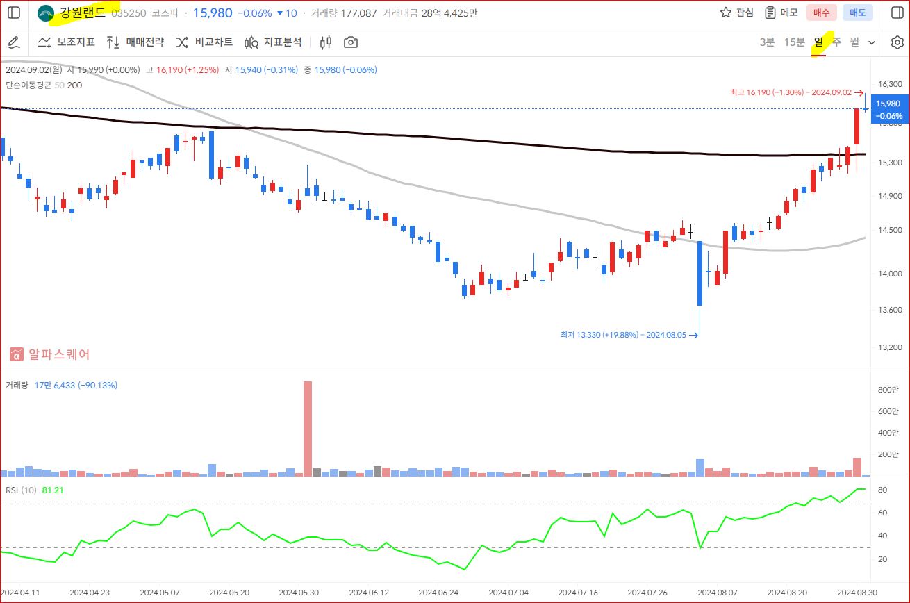Viewport: 910px width, 603px height.
Task: Select the 주 weekly interval tab
Action: (x=836, y=42)
